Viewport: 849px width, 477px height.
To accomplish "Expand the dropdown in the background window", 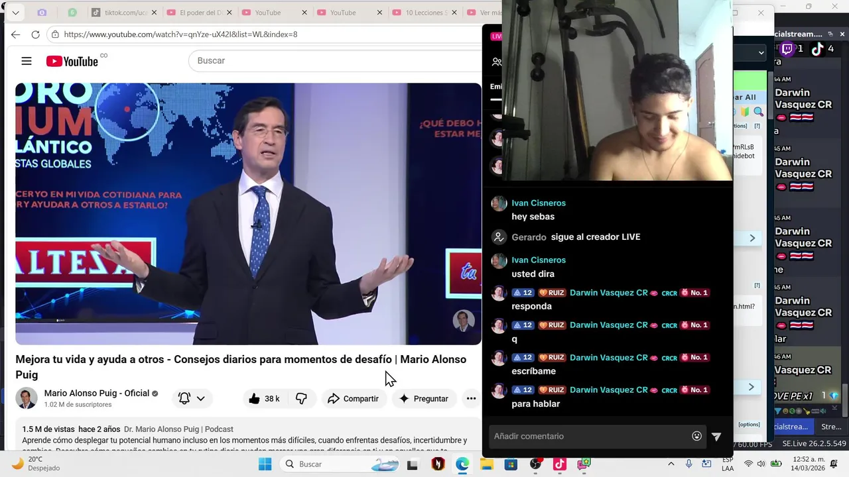I will [761, 52].
